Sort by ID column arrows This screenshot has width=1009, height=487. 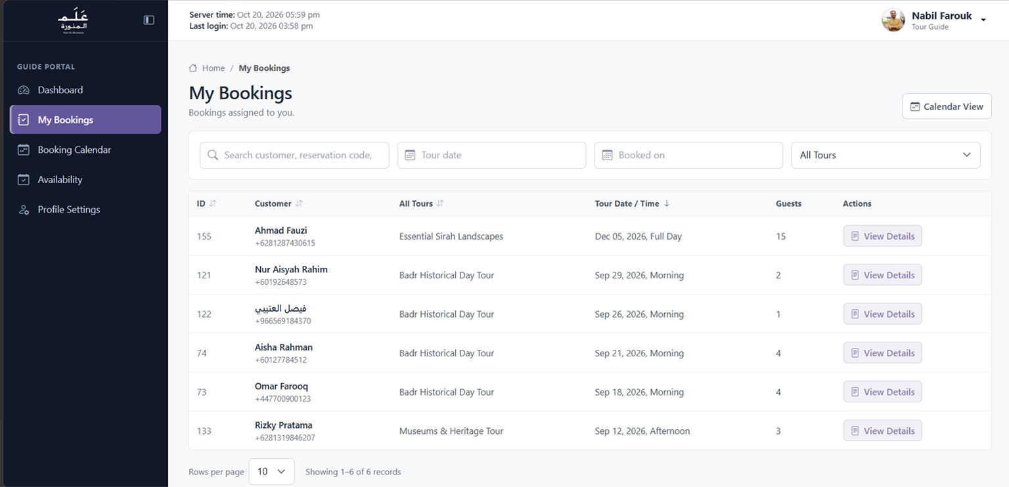213,203
